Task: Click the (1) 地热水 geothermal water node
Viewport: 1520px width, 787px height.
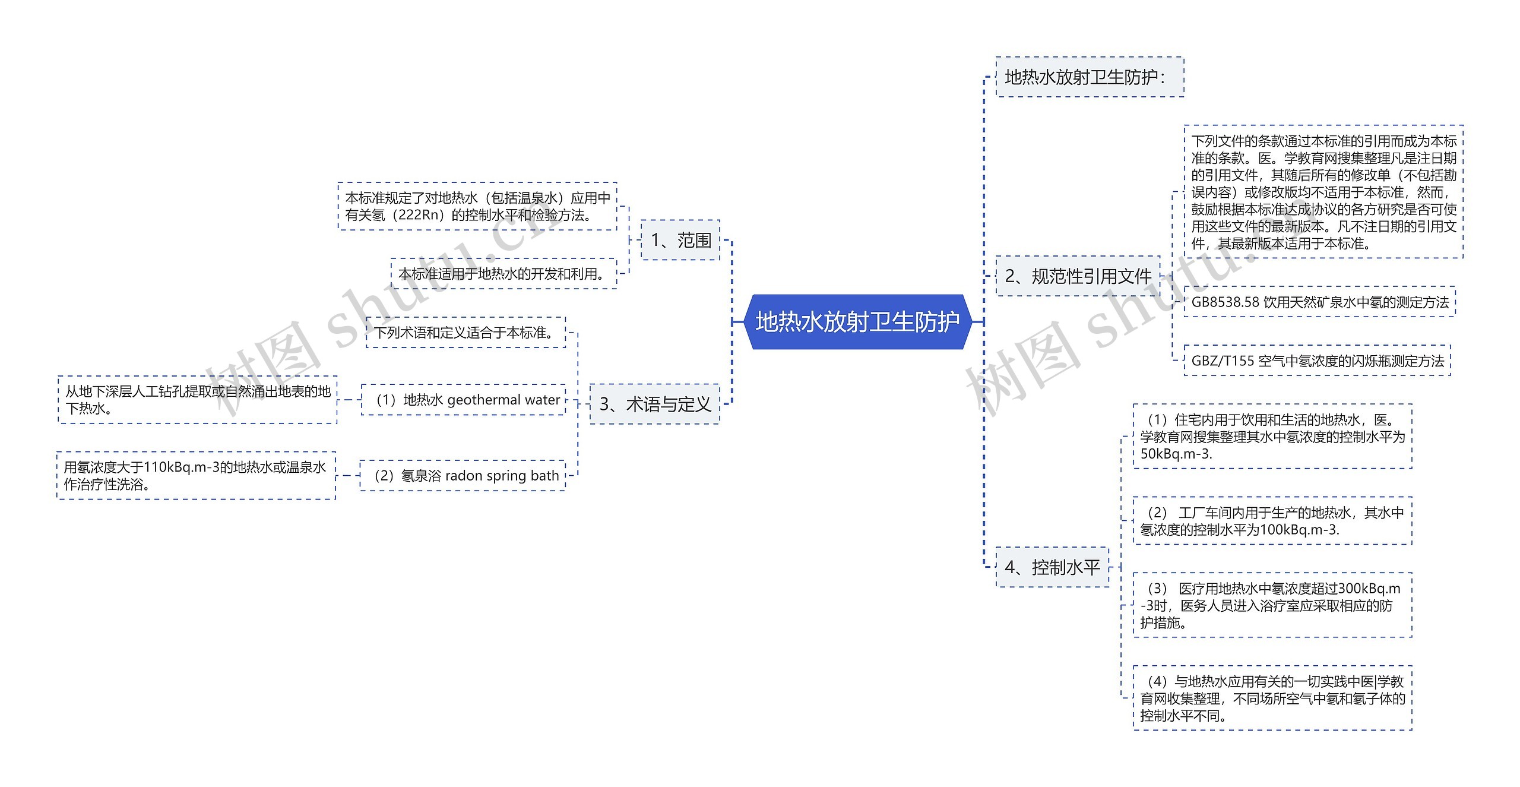Action: pos(464,400)
